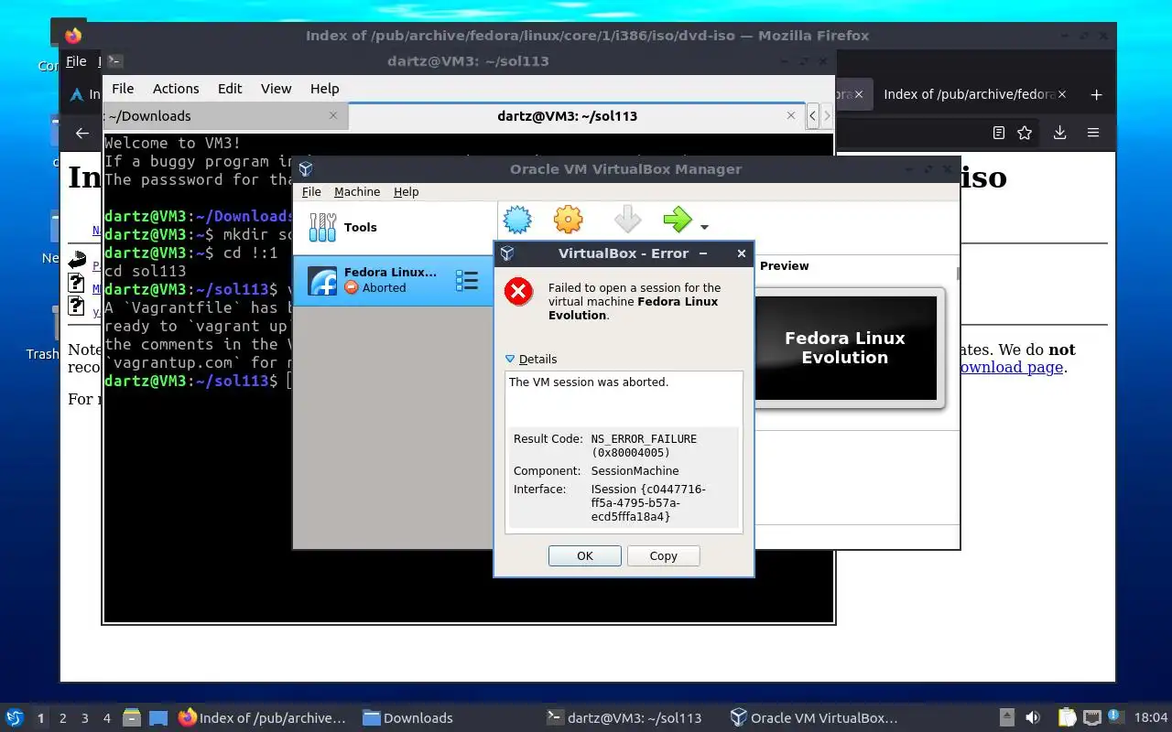Open a new Firefox tab with plus
The height and width of the screenshot is (732, 1172).
click(x=1096, y=94)
